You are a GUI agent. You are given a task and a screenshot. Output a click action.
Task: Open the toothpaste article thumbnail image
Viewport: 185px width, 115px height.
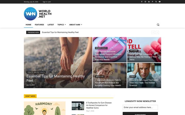[78, 106]
